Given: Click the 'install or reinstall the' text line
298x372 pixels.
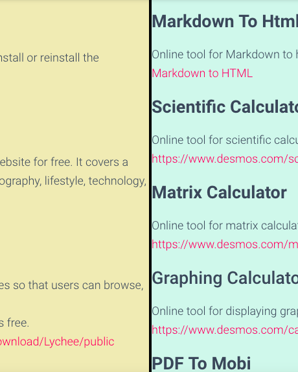Looking at the screenshot, I should [x=49, y=58].
